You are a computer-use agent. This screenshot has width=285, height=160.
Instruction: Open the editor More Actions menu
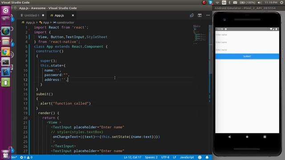pos(208,16)
